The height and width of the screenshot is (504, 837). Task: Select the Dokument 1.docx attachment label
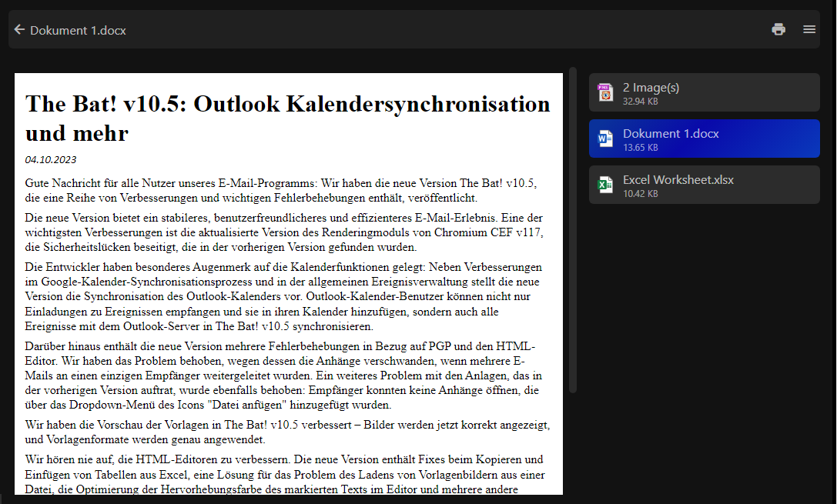[671, 134]
